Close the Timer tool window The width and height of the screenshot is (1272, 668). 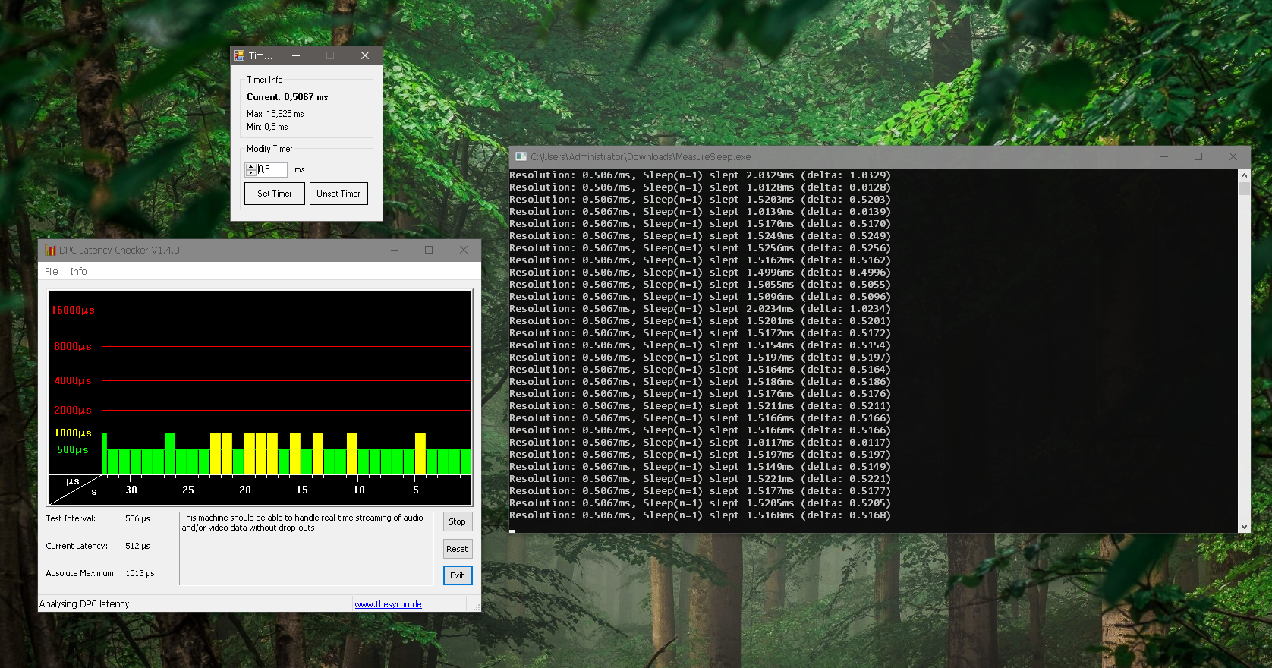(x=365, y=55)
